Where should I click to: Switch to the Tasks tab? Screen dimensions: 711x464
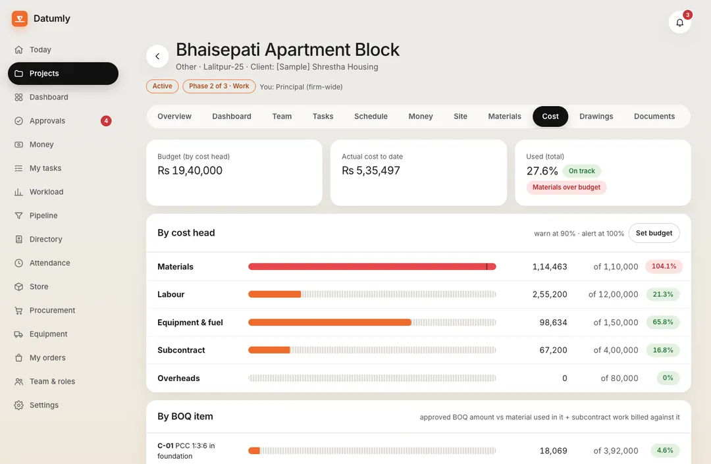click(323, 116)
